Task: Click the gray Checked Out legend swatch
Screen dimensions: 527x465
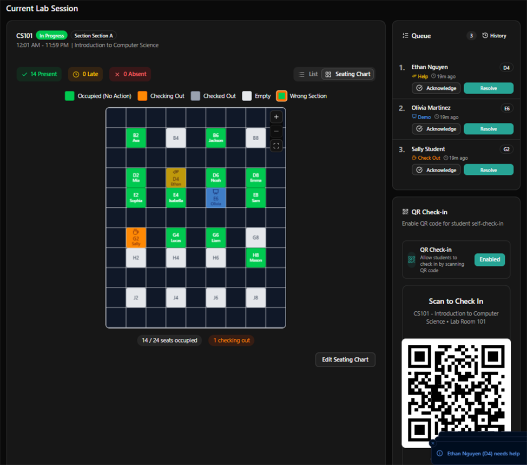Action: [195, 96]
